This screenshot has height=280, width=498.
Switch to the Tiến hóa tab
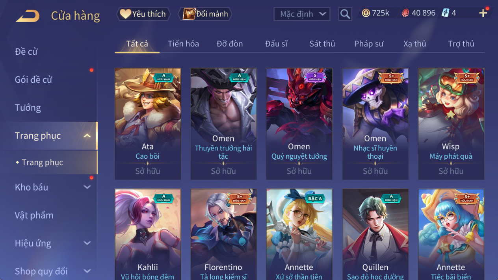[x=183, y=44]
